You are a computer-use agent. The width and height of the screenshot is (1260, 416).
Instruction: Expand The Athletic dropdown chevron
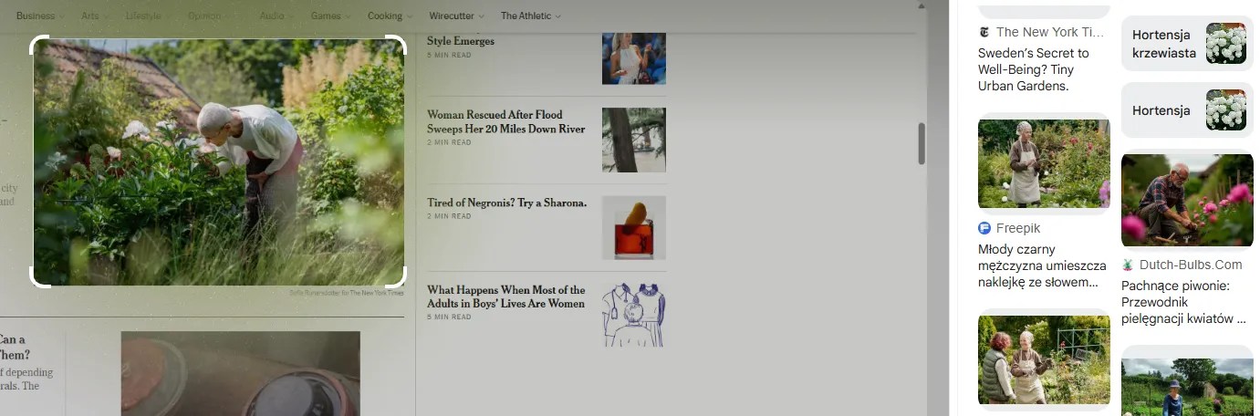point(557,16)
